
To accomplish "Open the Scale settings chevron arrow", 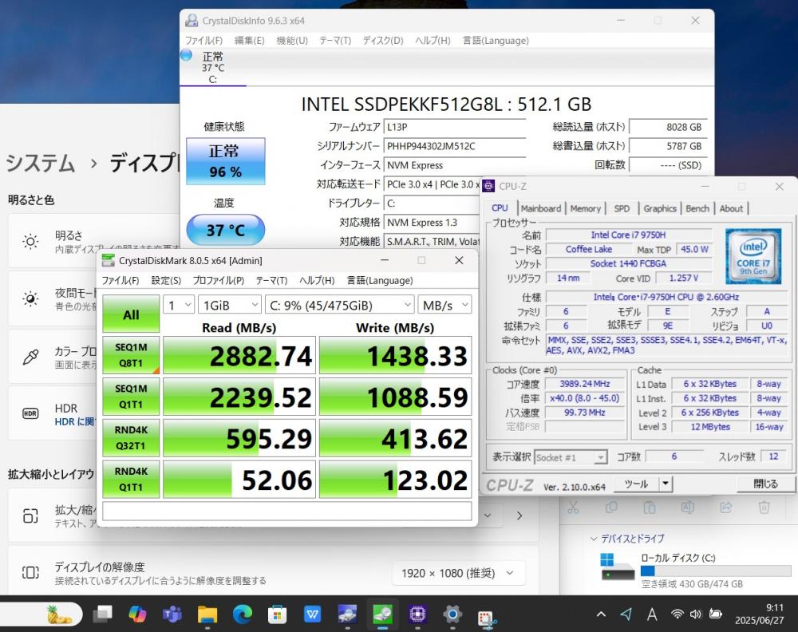I will pyautogui.click(x=519, y=516).
